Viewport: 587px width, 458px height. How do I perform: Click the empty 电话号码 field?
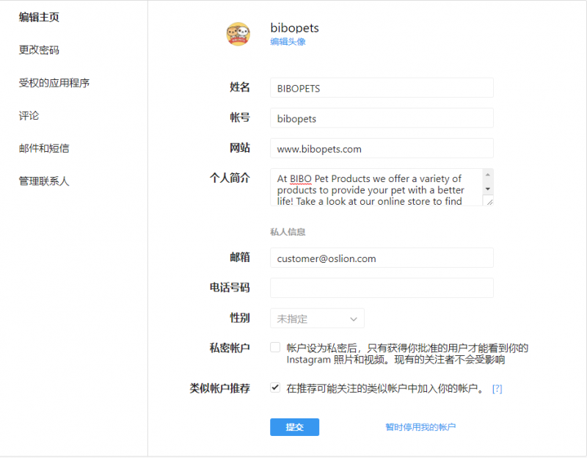(382, 288)
